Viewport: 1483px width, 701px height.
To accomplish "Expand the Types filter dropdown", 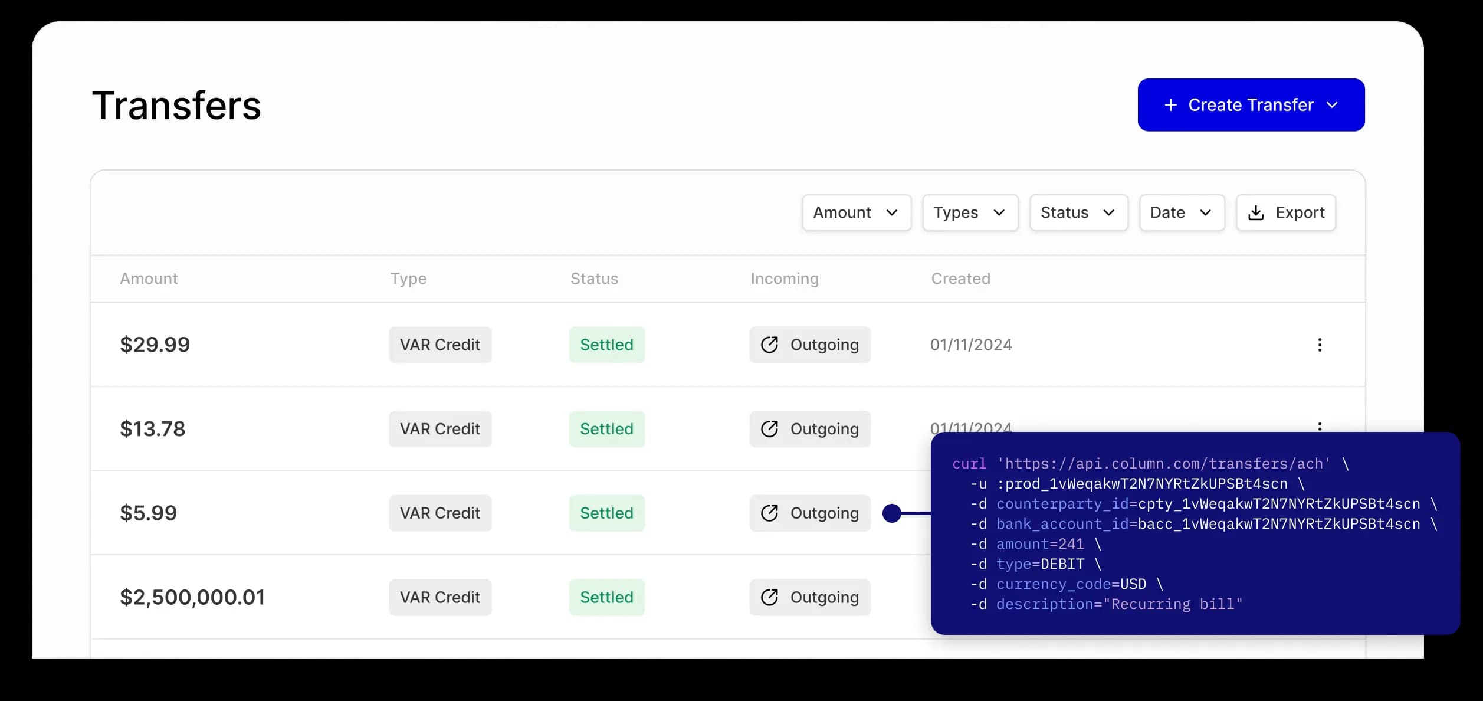I will [x=969, y=212].
